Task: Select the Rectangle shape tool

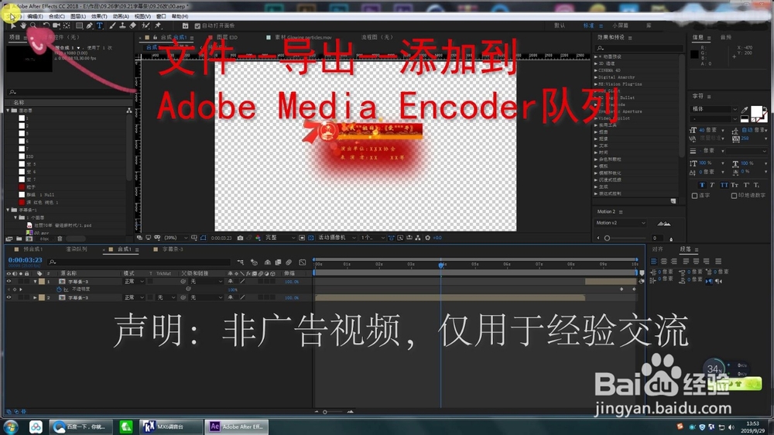Action: click(79, 26)
